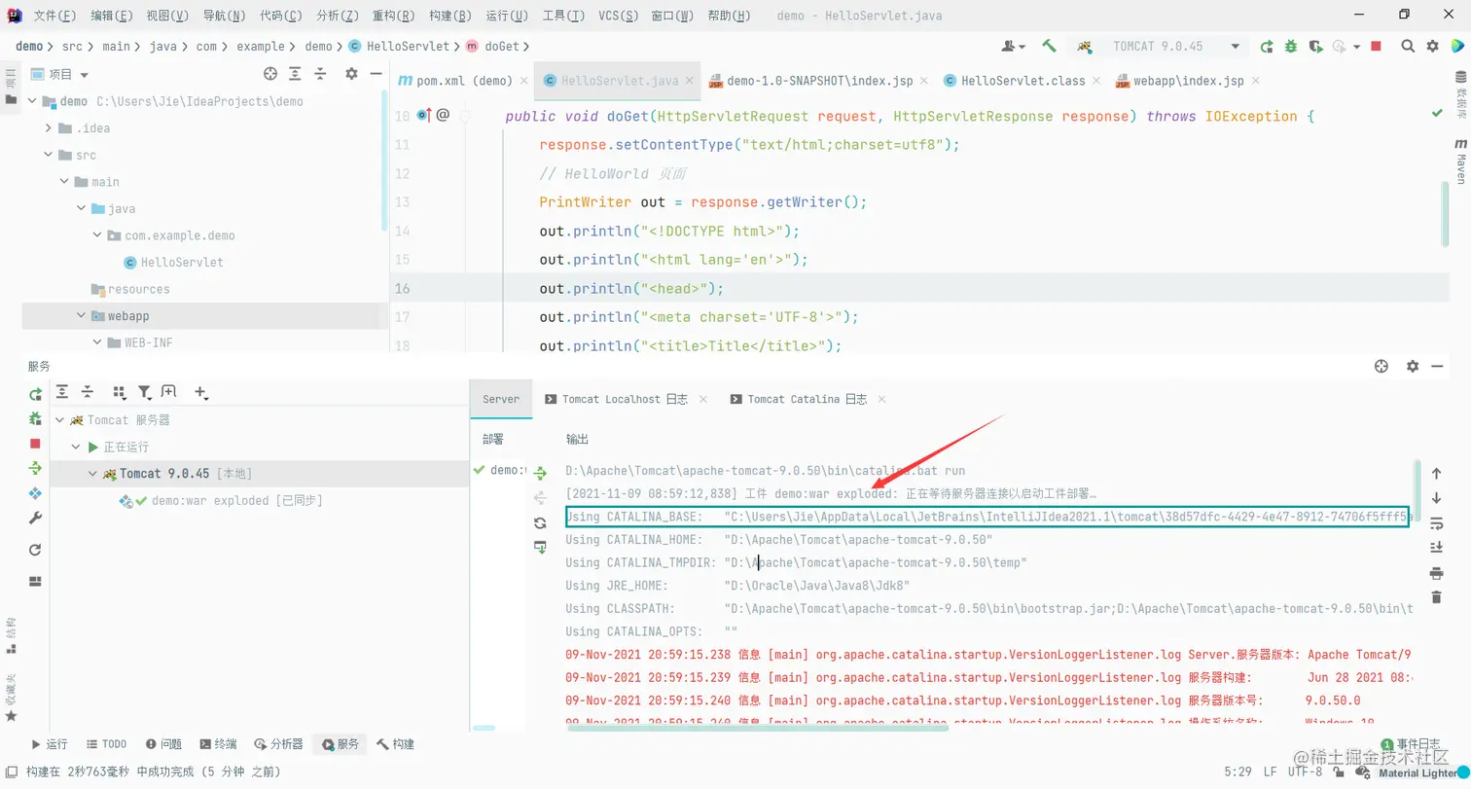Image resolution: width=1471 pixels, height=789 pixels.
Task: Open the user account icon in top toolbar
Action: pyautogui.click(x=1012, y=46)
